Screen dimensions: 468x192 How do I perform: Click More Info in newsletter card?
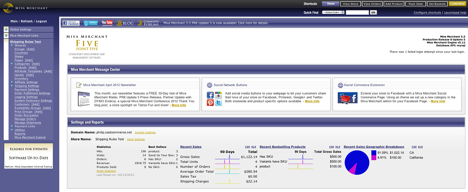coord(179,105)
